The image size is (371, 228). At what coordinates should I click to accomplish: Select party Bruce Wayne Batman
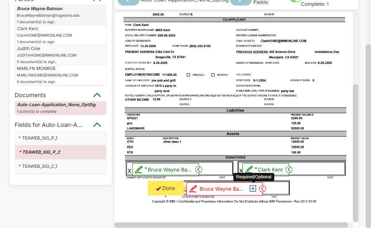click(x=61, y=15)
